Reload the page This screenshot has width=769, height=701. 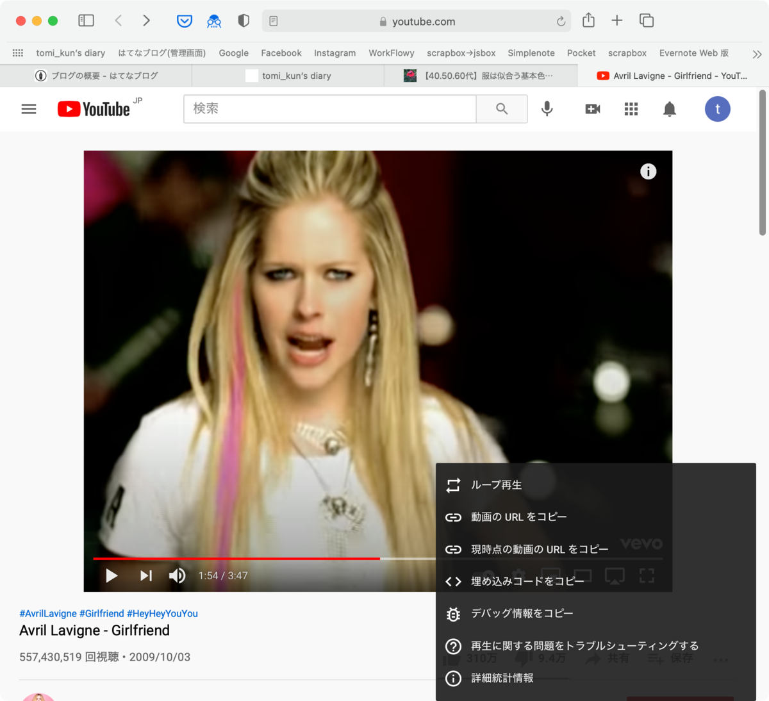coord(561,21)
